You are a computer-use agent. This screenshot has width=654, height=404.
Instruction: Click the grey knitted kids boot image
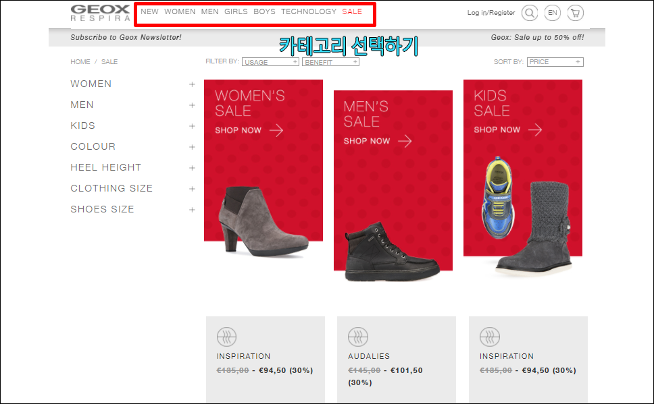tap(535, 228)
